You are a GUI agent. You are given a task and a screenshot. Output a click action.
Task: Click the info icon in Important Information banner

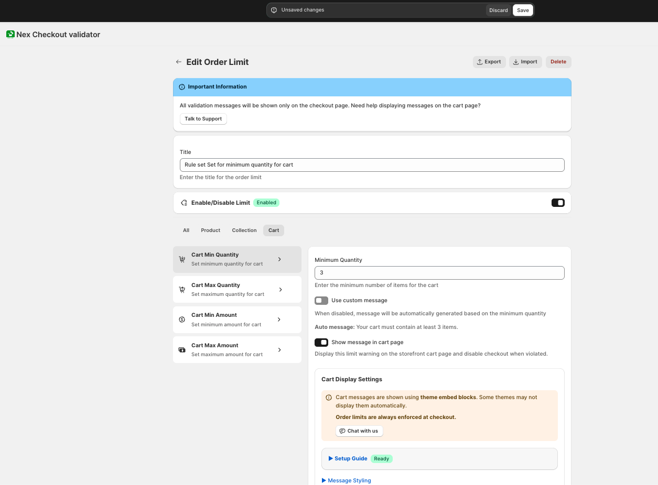[x=181, y=87]
